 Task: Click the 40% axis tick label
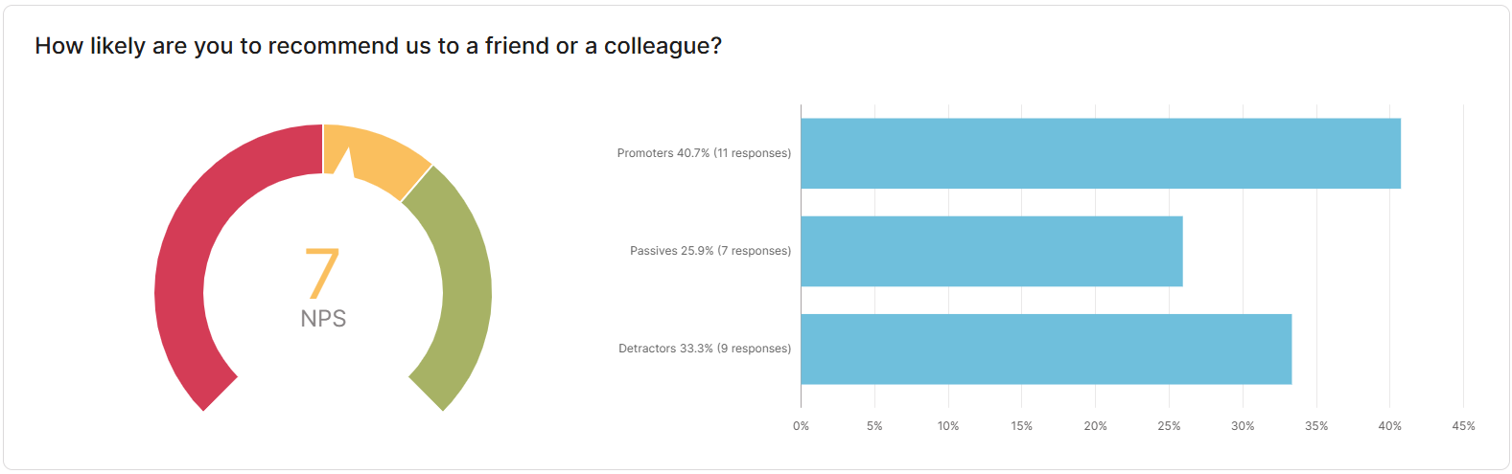(x=1389, y=426)
